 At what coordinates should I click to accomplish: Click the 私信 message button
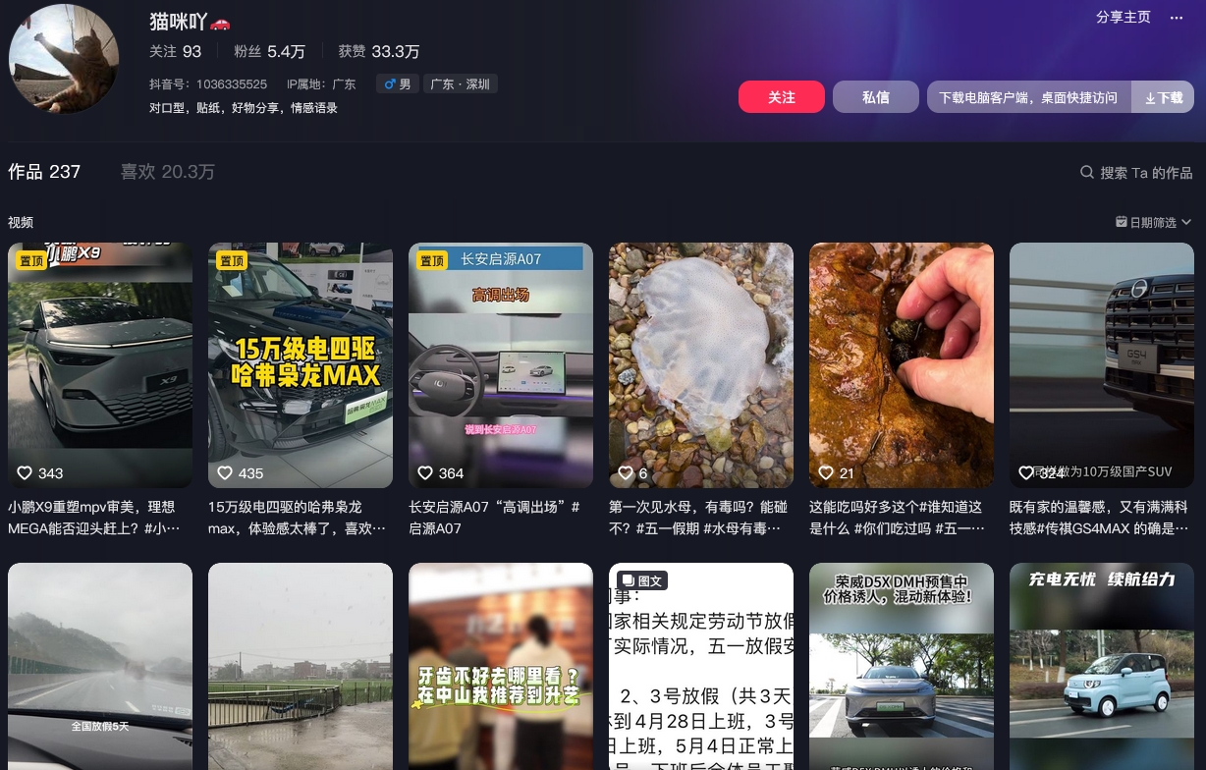point(876,97)
